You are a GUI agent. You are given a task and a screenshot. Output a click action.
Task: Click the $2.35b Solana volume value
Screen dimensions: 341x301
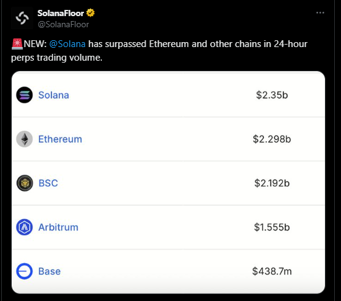(272, 95)
